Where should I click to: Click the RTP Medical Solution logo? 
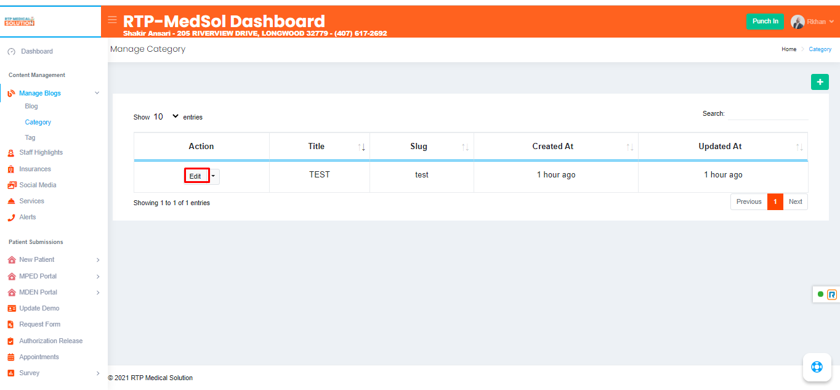point(19,22)
